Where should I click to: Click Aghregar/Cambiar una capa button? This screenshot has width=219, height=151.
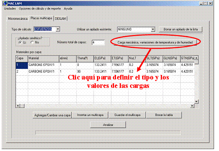click(52, 115)
